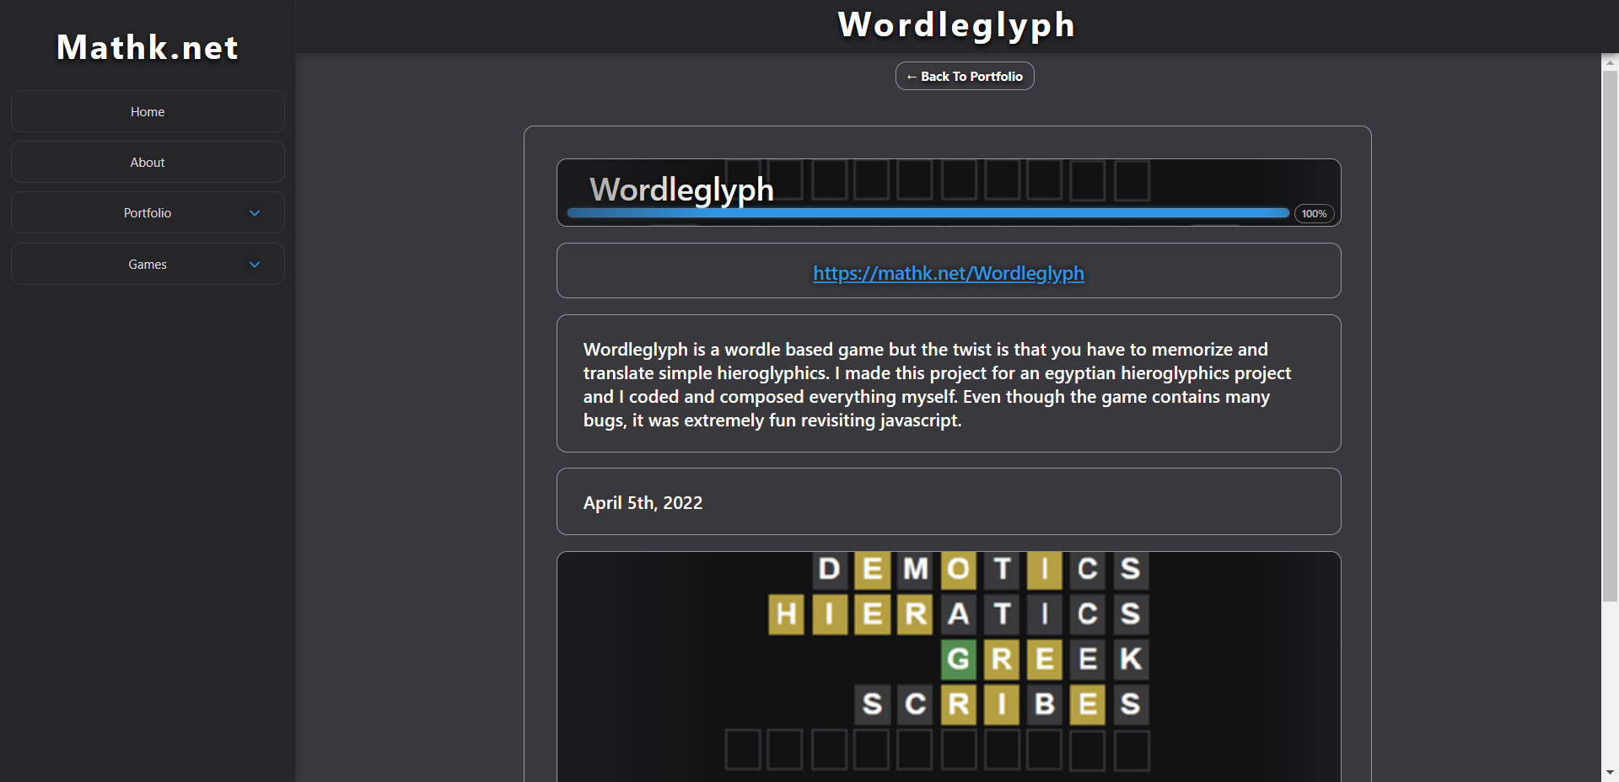Click the Back To Portfolio button
This screenshot has width=1619, height=782.
point(964,77)
